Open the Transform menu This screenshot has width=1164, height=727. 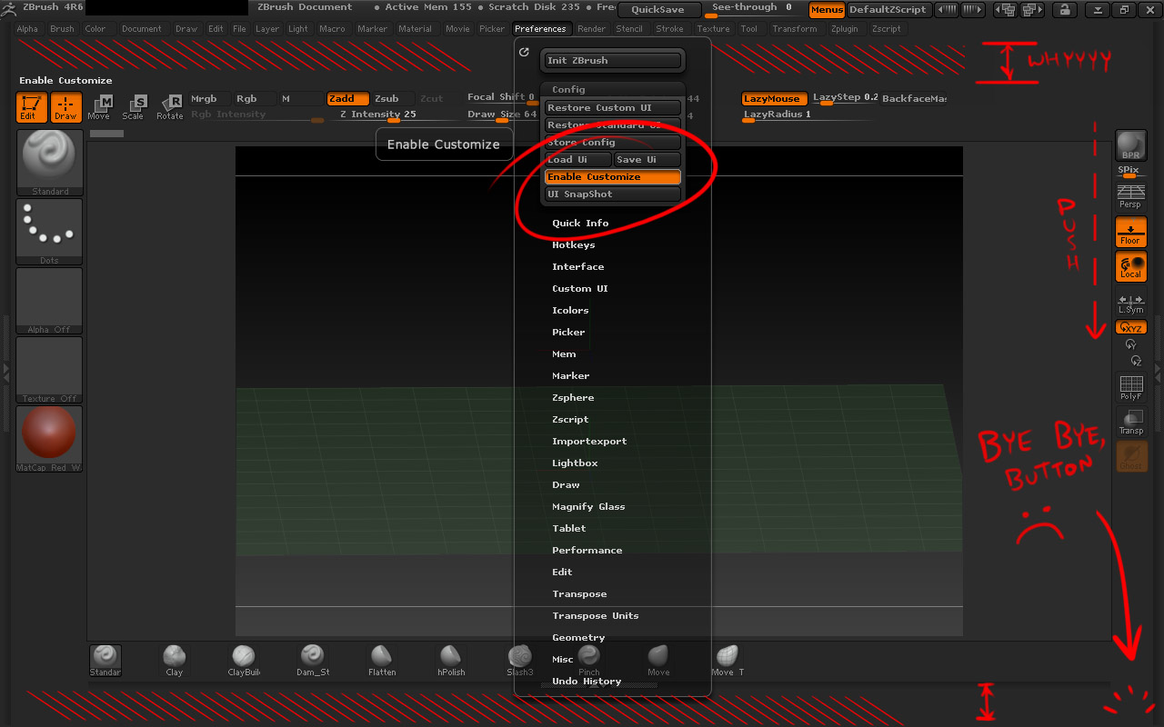(795, 29)
